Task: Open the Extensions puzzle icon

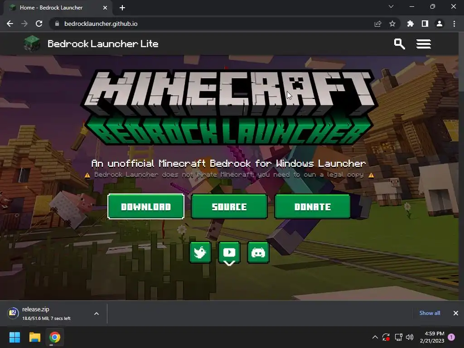Action: pos(411,24)
